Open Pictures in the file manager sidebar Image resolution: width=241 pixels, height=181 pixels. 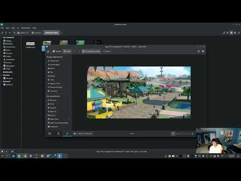(8, 53)
